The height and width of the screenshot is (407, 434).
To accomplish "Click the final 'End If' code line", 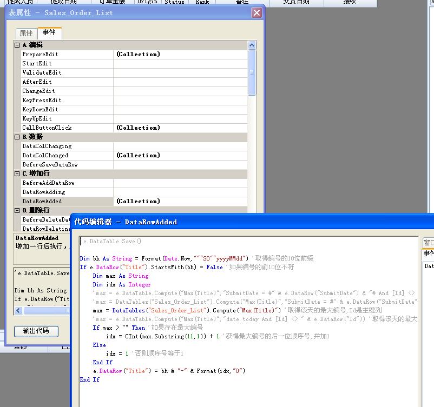I will pyautogui.click(x=90, y=379).
